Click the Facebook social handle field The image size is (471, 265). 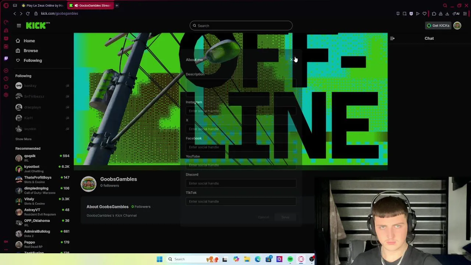[x=241, y=147]
